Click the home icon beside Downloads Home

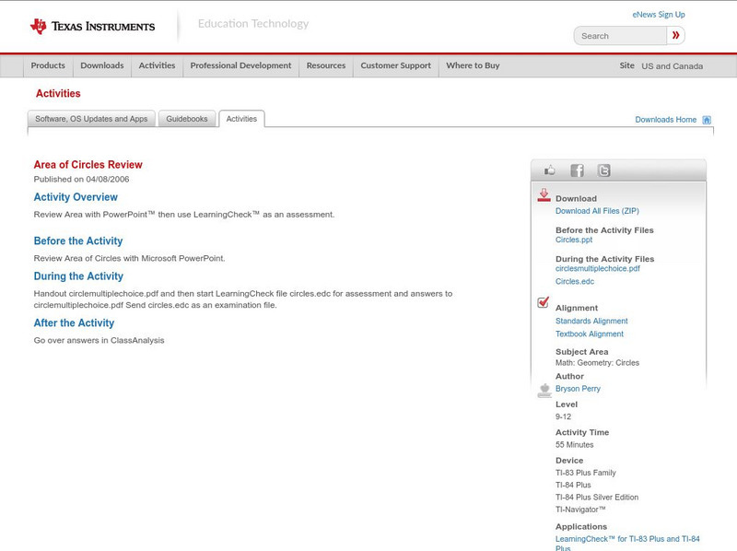point(707,120)
